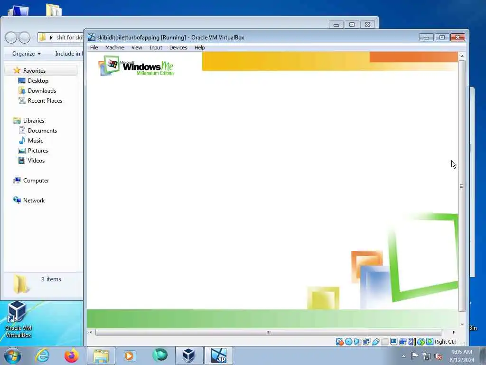Click the Explorer back navigation button
This screenshot has width=486, height=365.
[x=11, y=38]
